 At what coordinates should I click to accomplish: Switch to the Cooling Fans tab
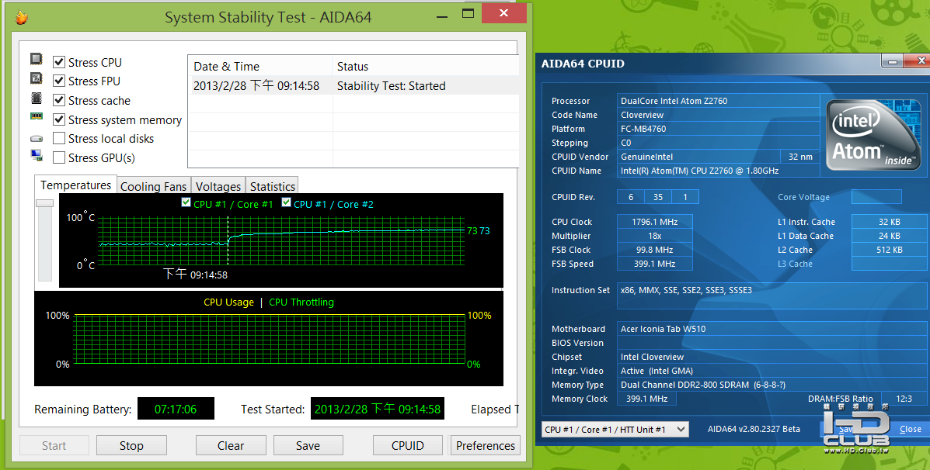point(153,186)
